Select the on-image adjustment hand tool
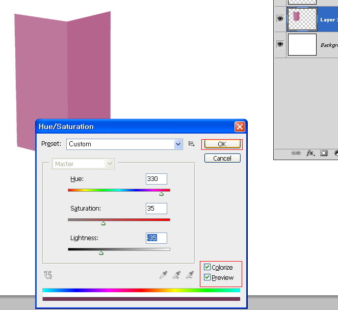338x310 pixels. tap(48, 275)
